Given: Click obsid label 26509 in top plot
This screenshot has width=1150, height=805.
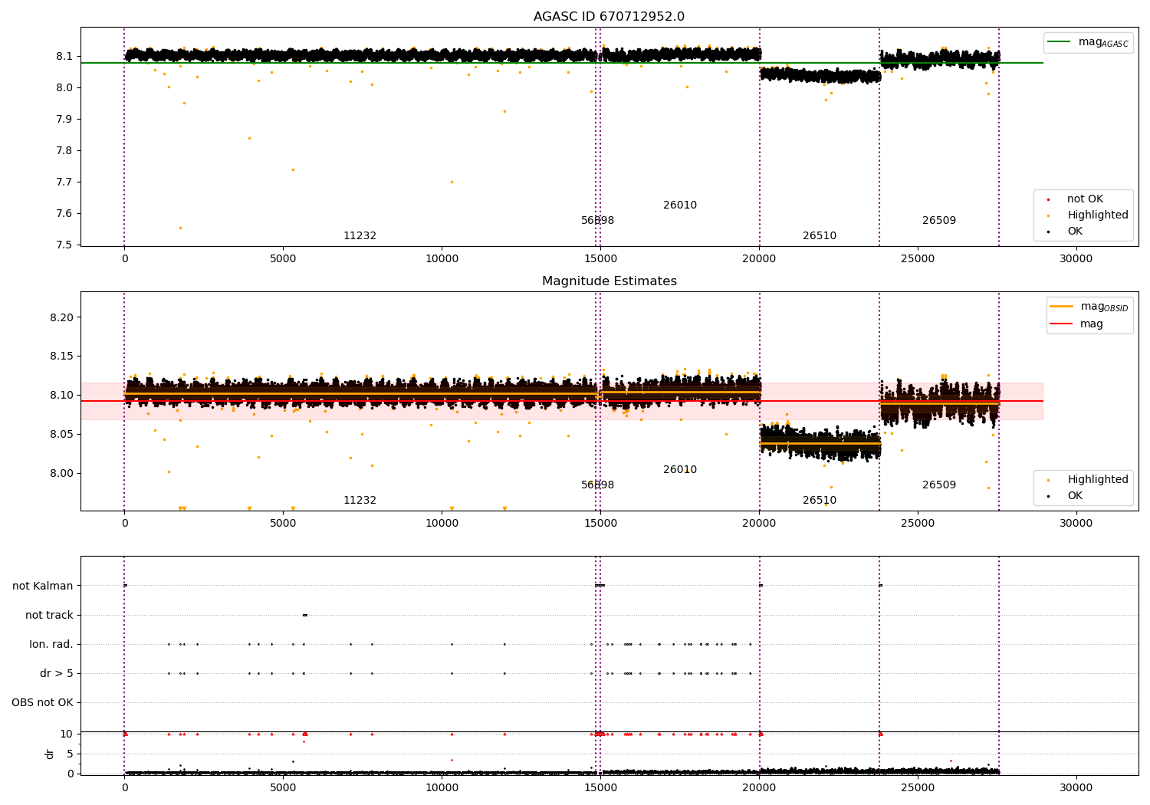Looking at the screenshot, I should click(939, 221).
